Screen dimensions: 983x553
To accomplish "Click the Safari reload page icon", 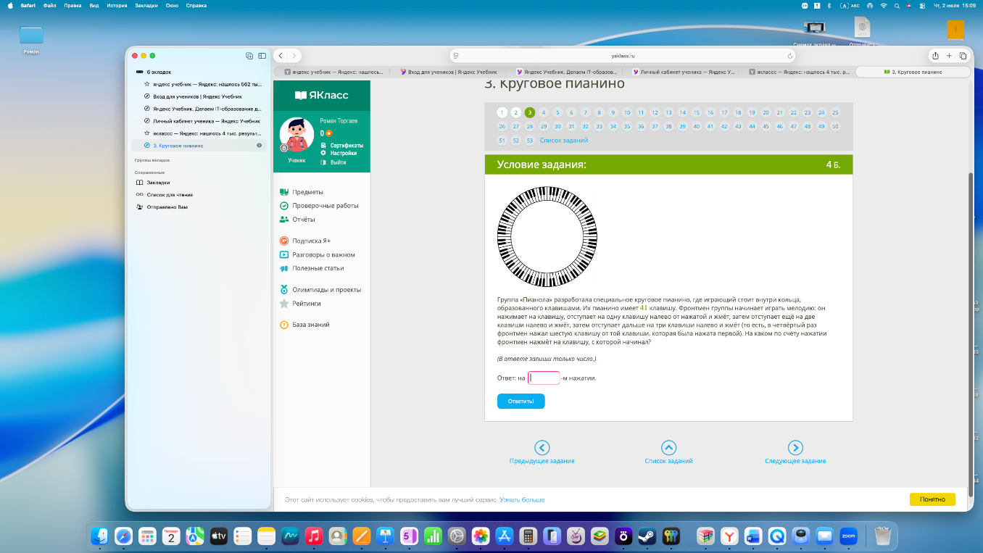I will (789, 56).
